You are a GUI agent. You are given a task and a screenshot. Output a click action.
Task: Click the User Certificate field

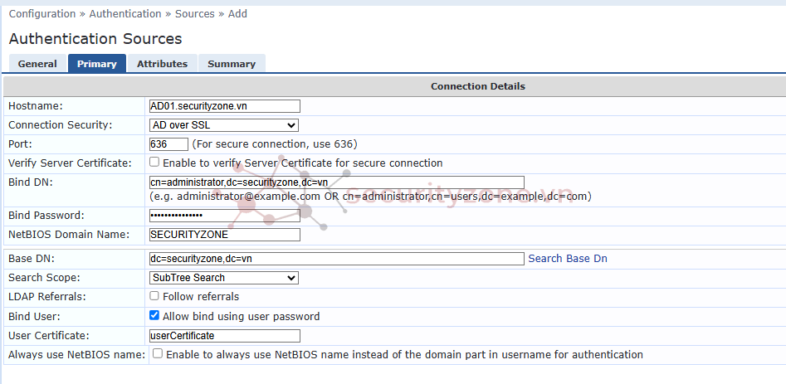click(x=224, y=336)
